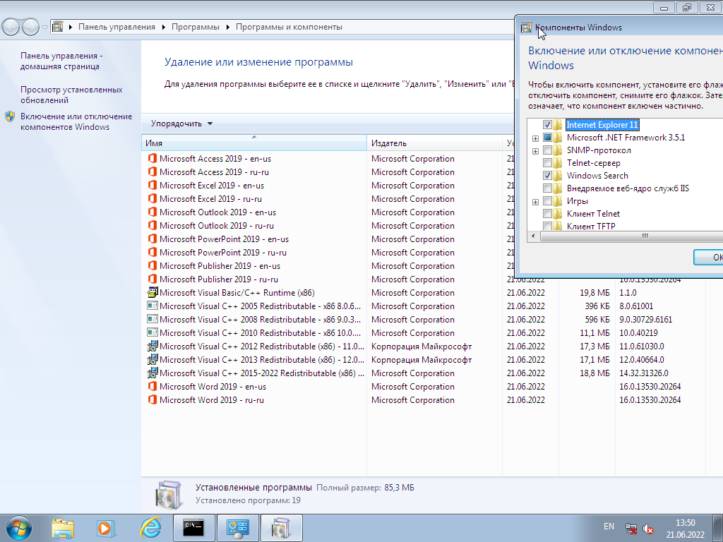Select version 14.32.31326.0 cell
Screen dimensions: 723x542
(644, 373)
